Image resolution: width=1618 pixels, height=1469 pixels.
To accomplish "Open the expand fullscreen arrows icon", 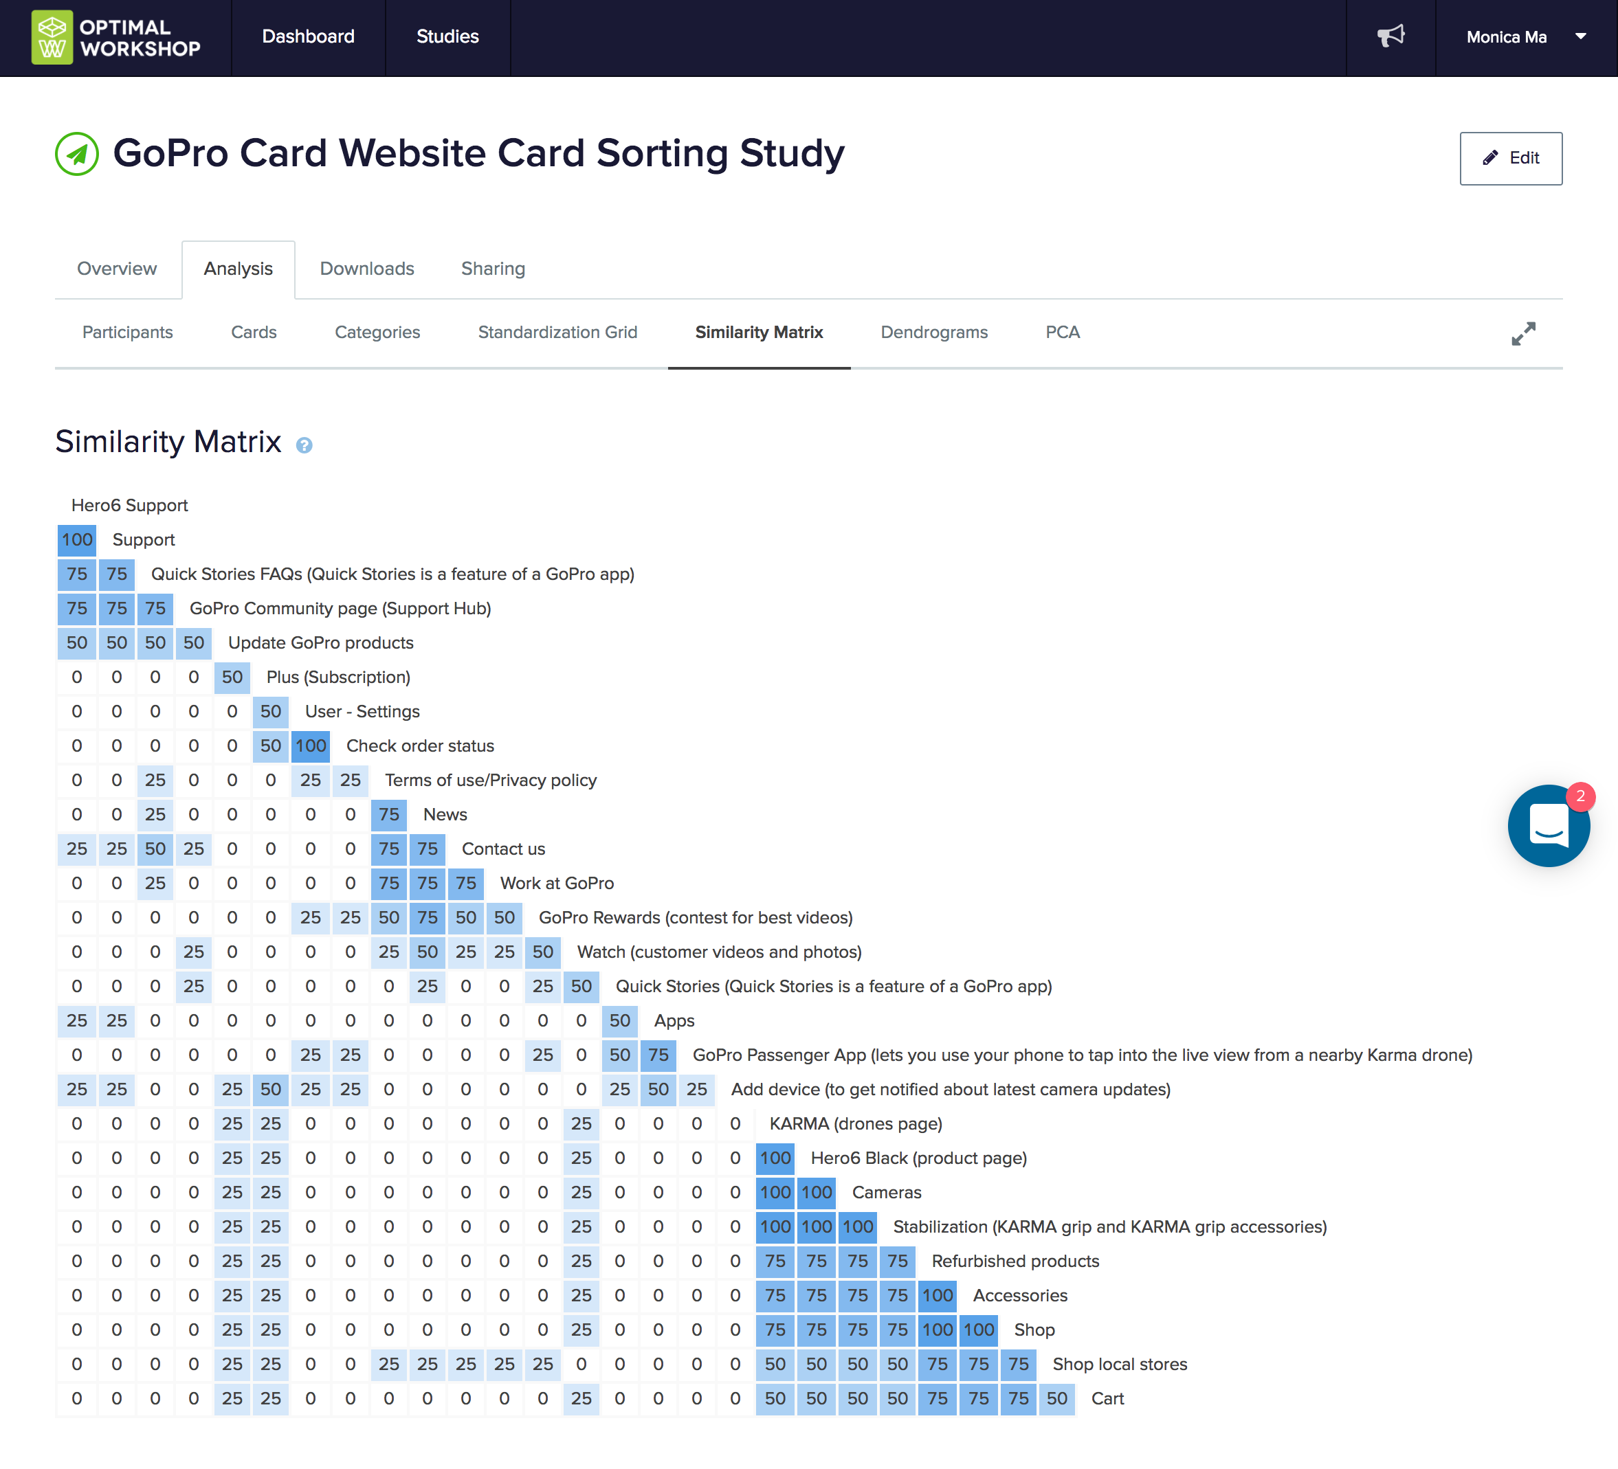I will (x=1523, y=334).
